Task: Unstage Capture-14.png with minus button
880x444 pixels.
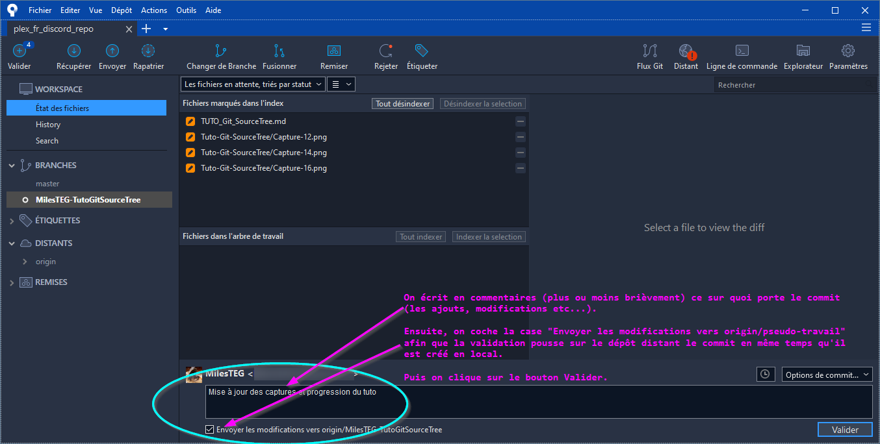Action: (x=521, y=153)
